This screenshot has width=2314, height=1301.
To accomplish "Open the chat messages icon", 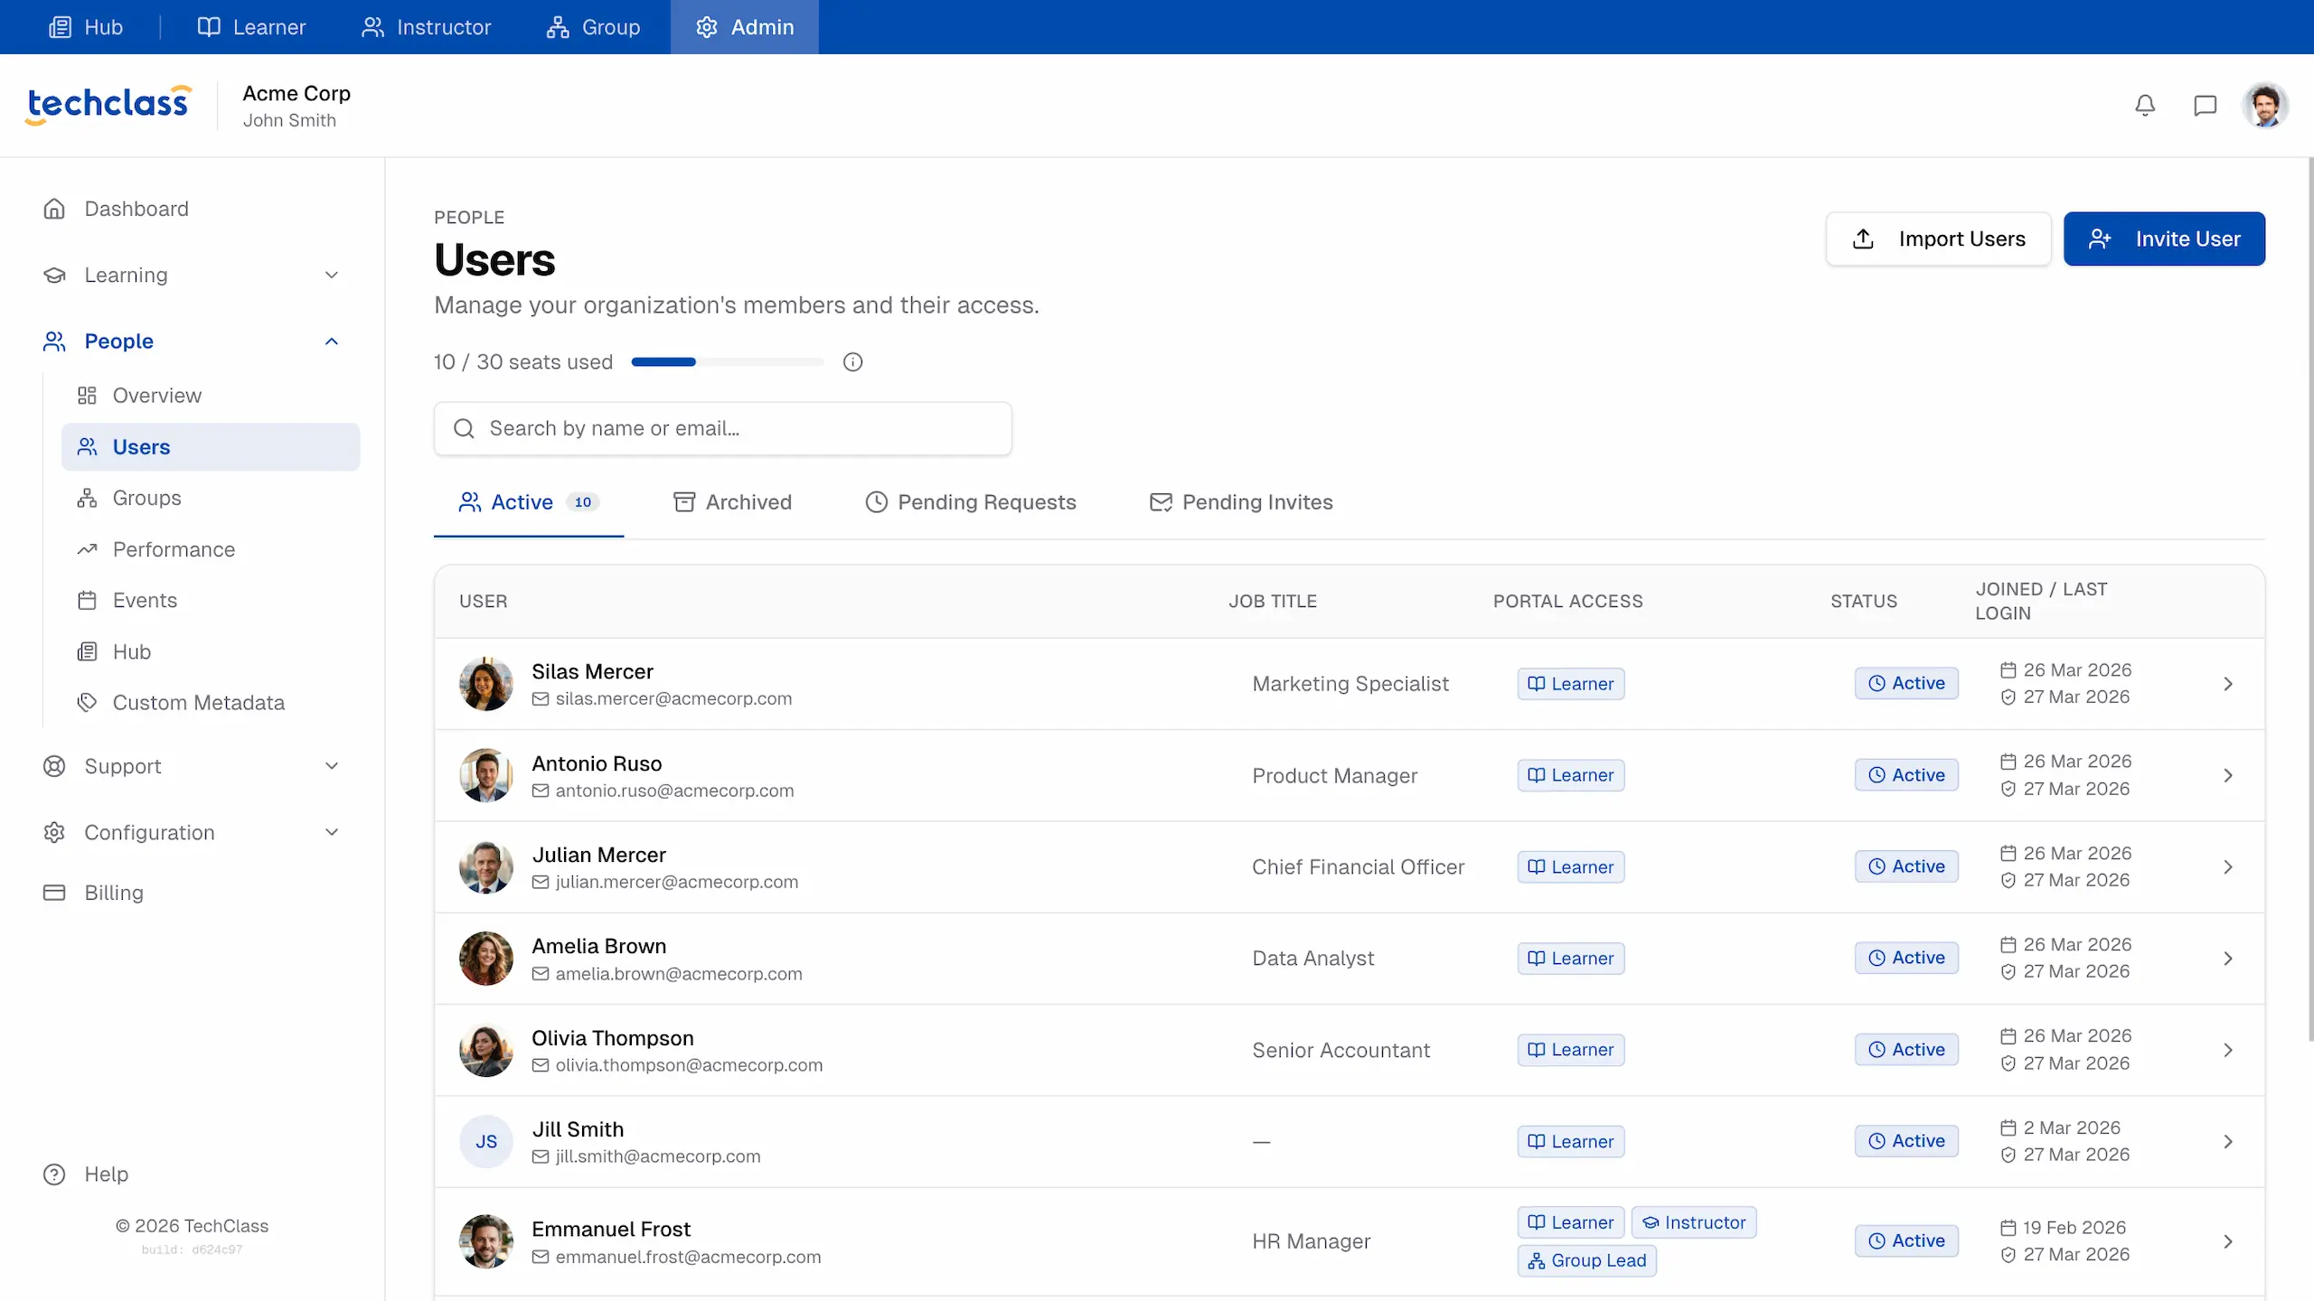I will [2205, 106].
